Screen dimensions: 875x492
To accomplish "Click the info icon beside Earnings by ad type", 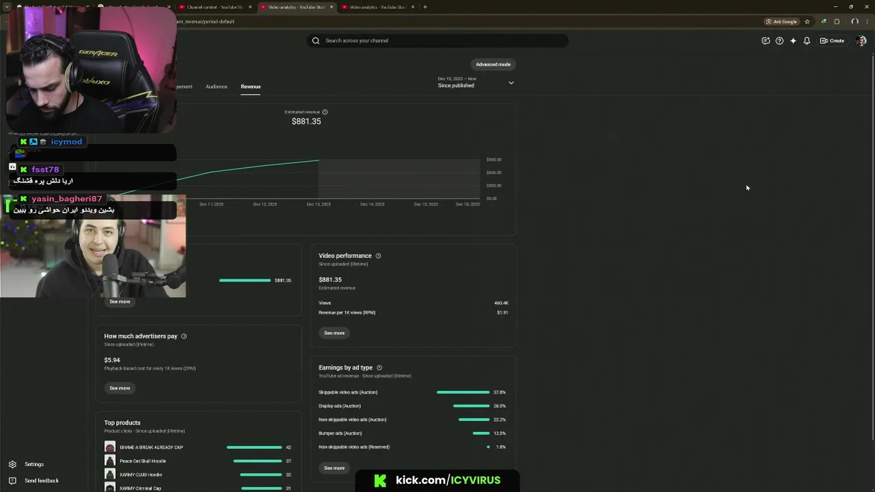I will [379, 368].
